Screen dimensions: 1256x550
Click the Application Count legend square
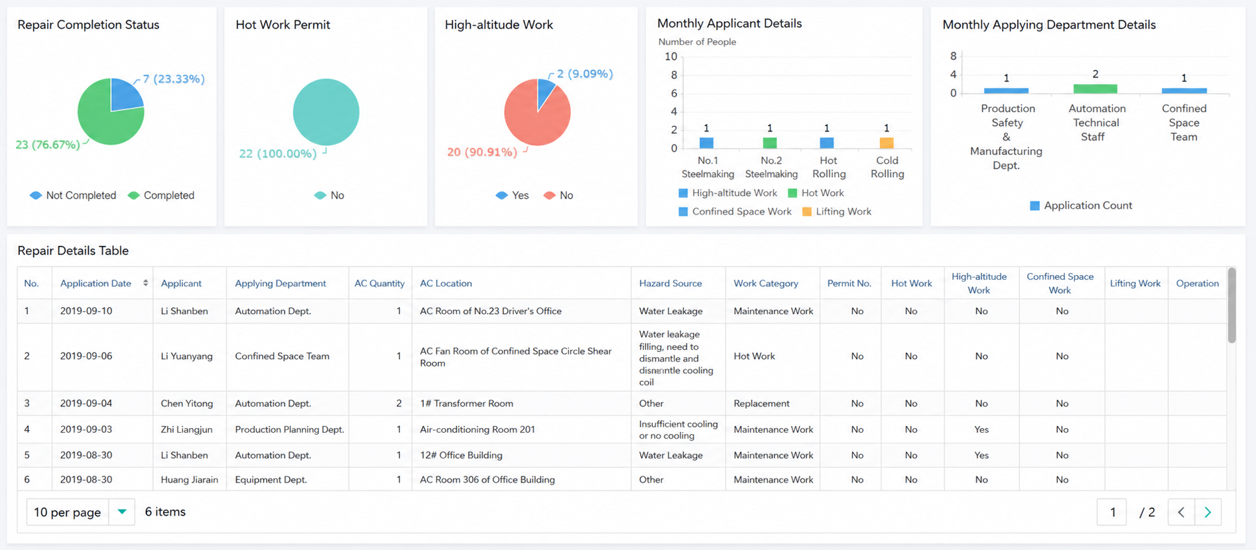[1035, 205]
